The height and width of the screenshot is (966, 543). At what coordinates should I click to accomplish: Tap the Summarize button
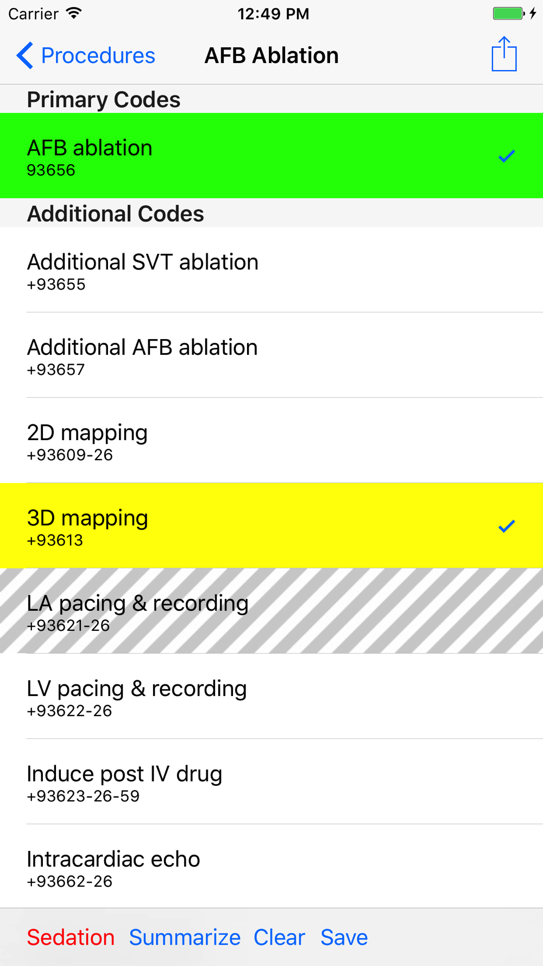point(185,937)
